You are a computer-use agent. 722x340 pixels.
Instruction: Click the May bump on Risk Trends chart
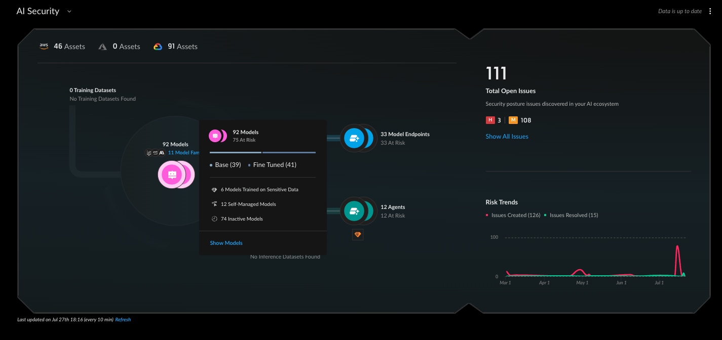(x=581, y=273)
